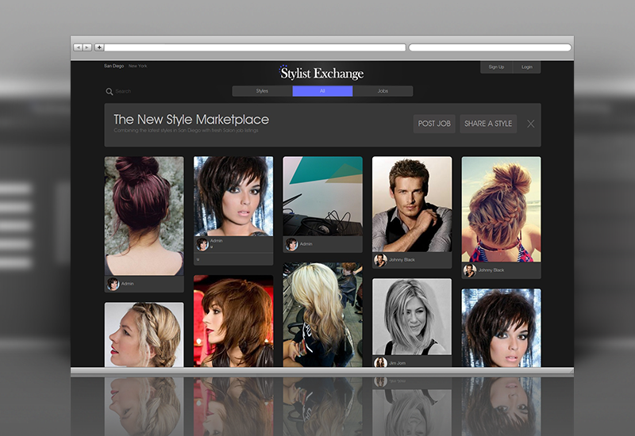Focus the browser address bar
635x436 pixels.
(255, 48)
